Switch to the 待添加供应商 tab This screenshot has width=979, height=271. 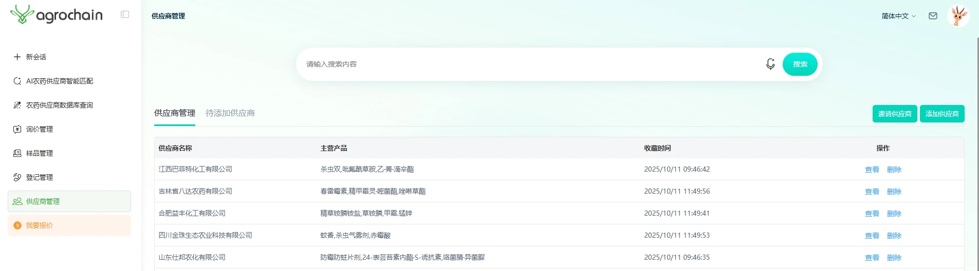pos(230,113)
